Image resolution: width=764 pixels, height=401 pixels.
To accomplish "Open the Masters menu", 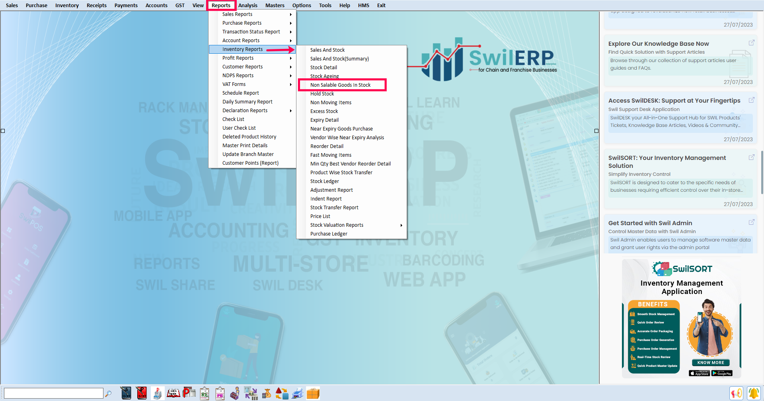I will click(x=275, y=5).
